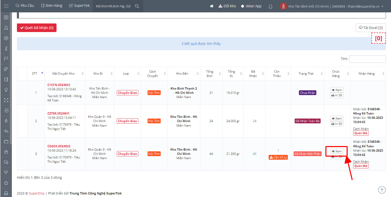Click In S9 for Đã Nhận Toàn Bộ row
This screenshot has height=197, width=391.
337,124
